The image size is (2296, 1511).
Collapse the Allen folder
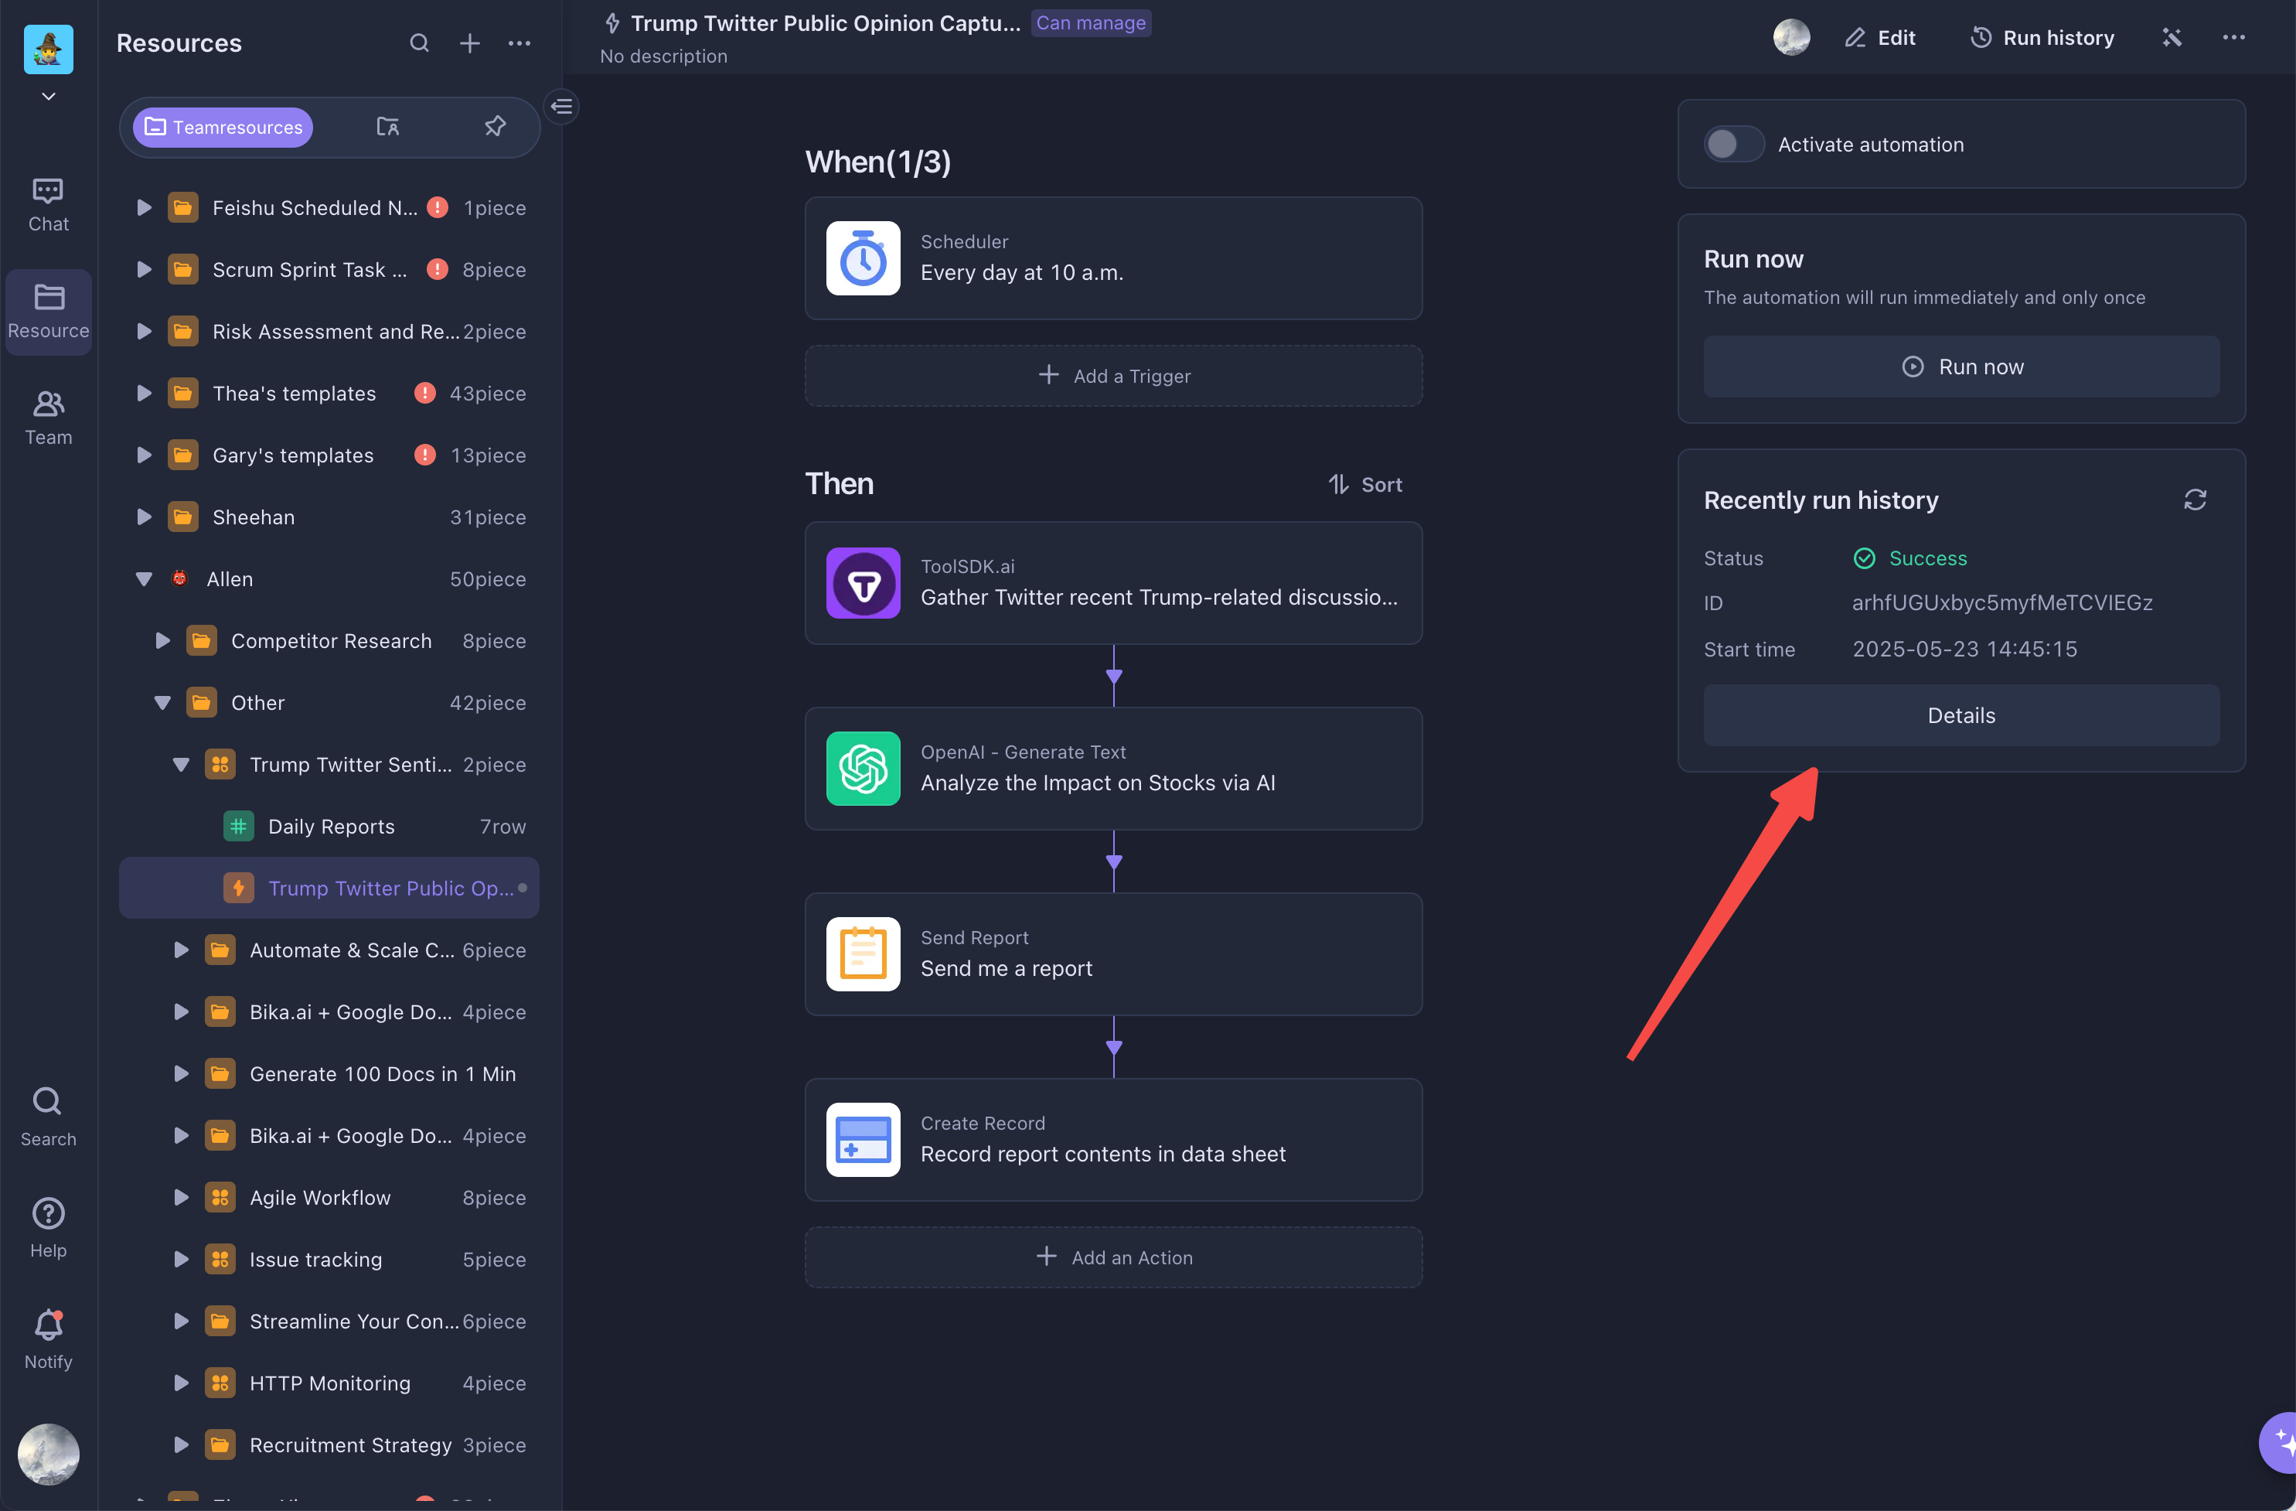coord(144,579)
